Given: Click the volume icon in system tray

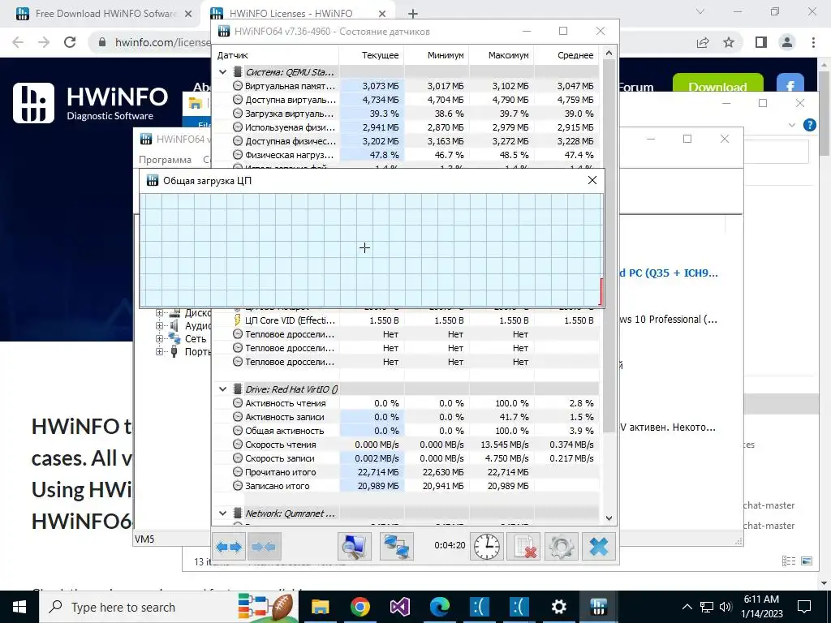Looking at the screenshot, I should pyautogui.click(x=726, y=607).
